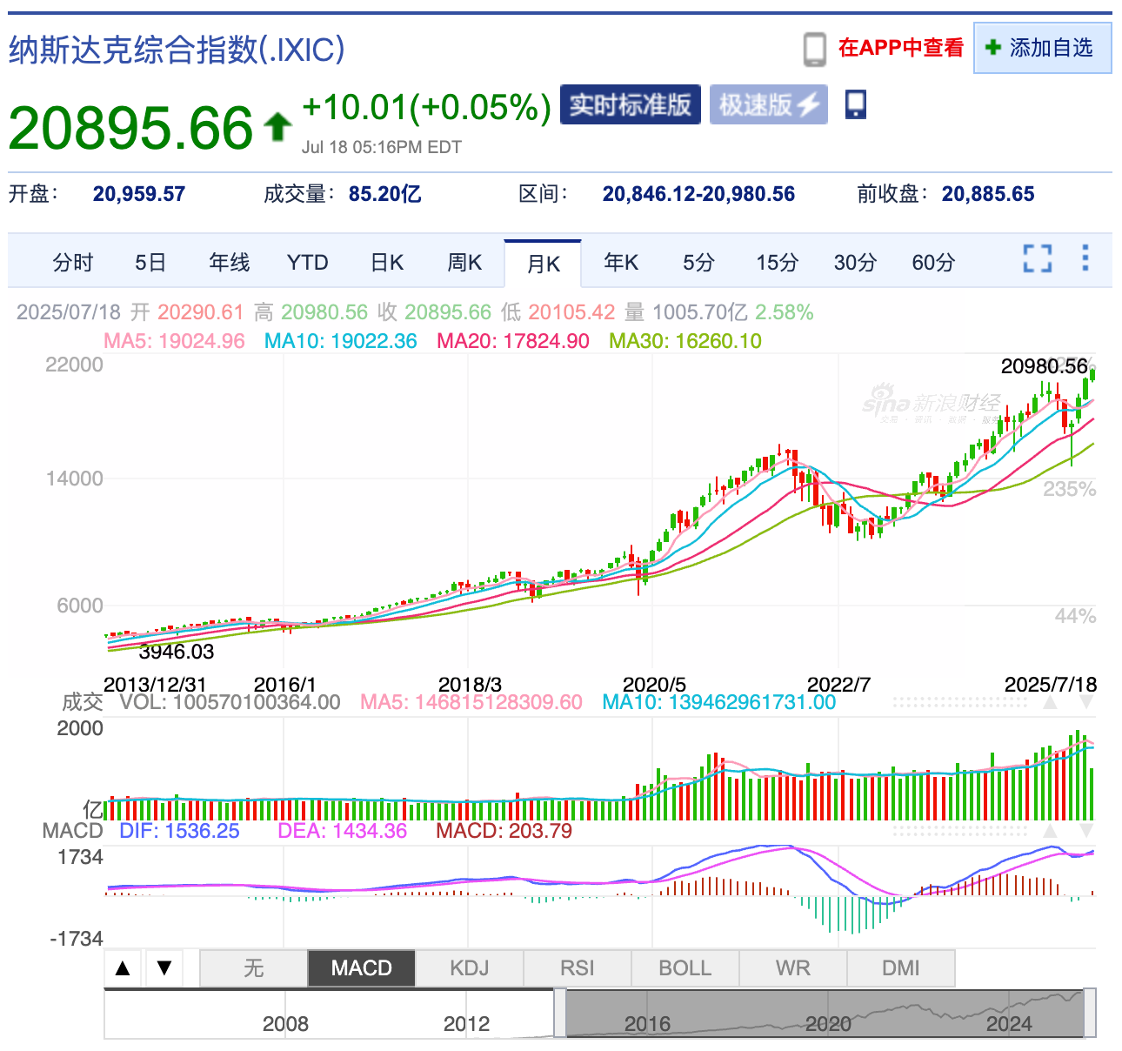Select the BOLL indicator

coord(685,967)
